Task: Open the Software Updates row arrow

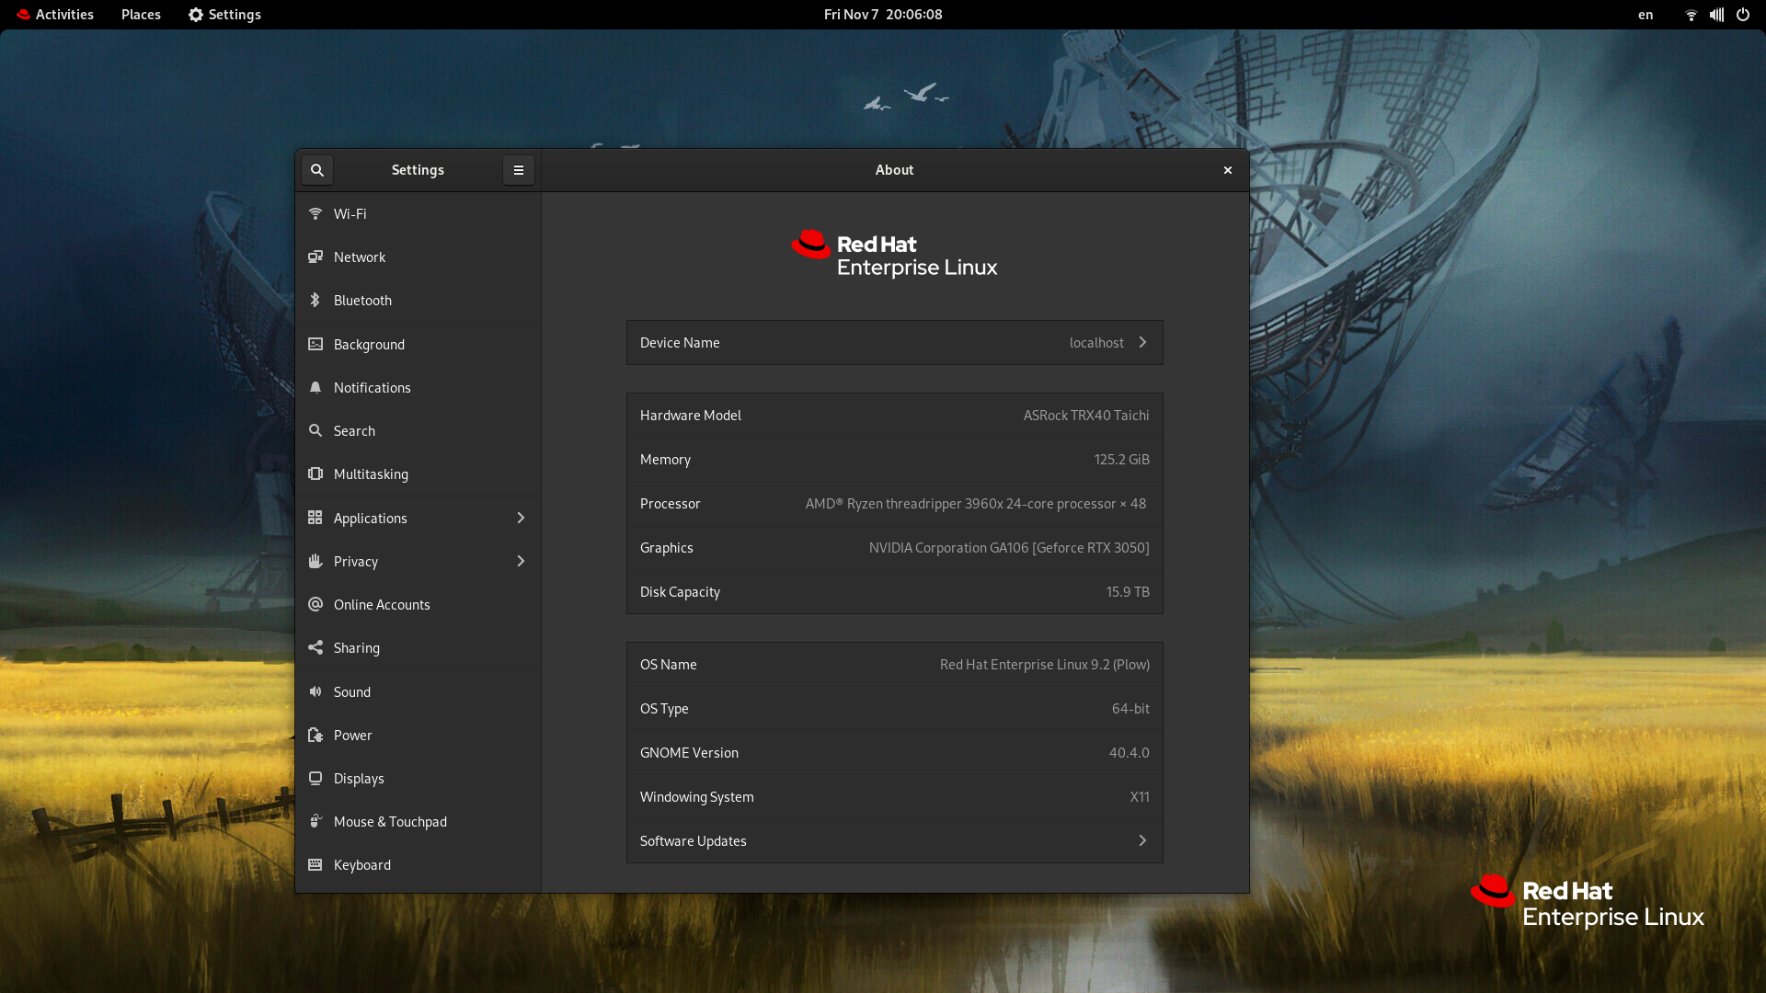Action: coord(1142,840)
